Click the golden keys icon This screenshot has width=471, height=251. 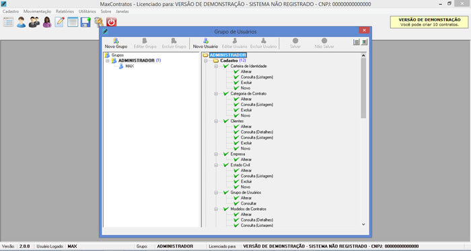click(x=98, y=22)
